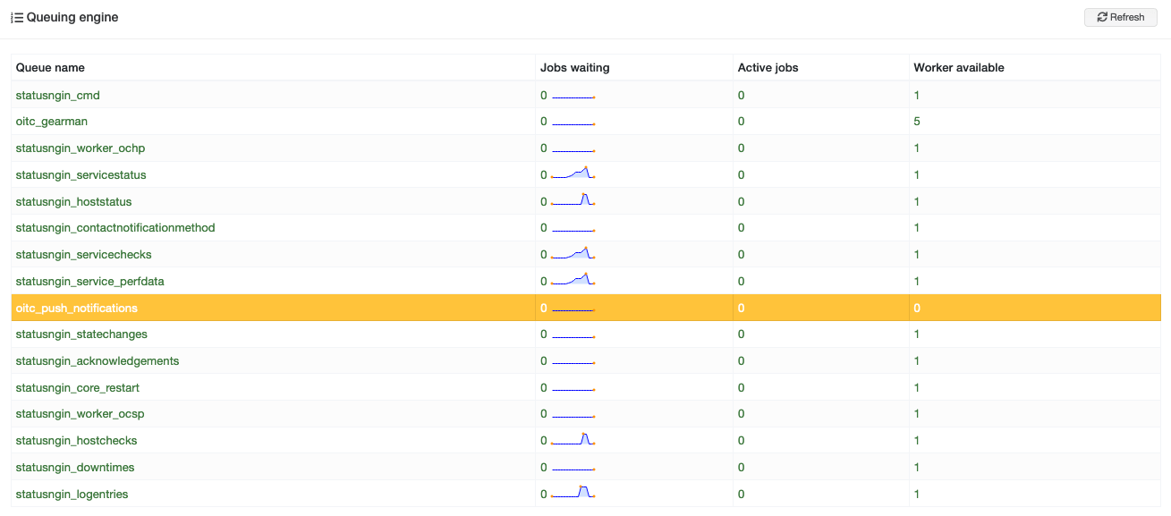
Task: Click the statusngin_servicestatus sparkline graph
Action: click(573, 173)
